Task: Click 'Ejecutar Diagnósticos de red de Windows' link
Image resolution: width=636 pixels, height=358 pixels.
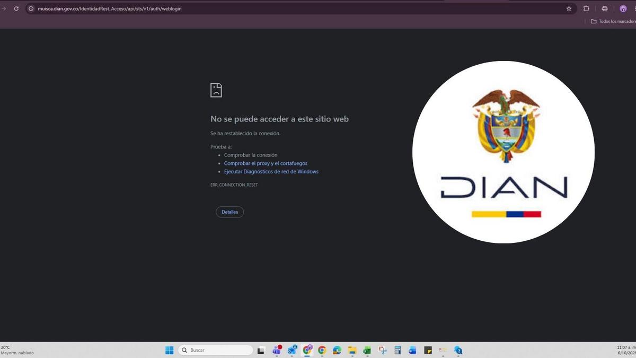Action: (271, 172)
